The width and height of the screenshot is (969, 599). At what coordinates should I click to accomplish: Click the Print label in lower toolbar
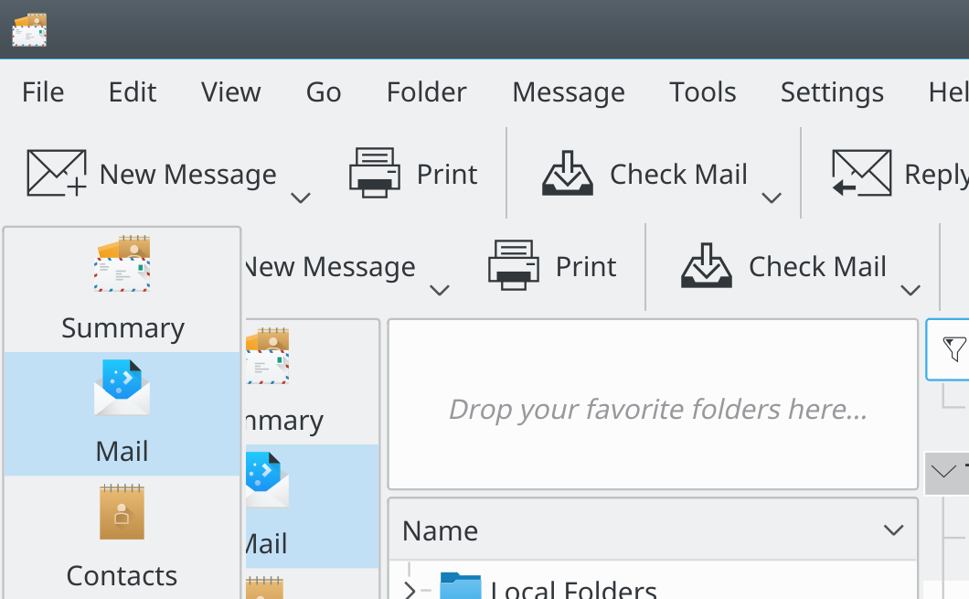pos(586,267)
